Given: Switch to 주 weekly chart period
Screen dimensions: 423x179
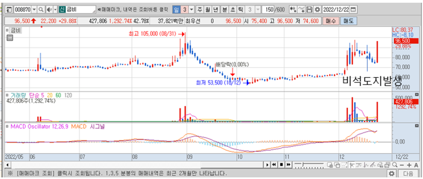Looking at the screenshot, I should coord(200,10).
